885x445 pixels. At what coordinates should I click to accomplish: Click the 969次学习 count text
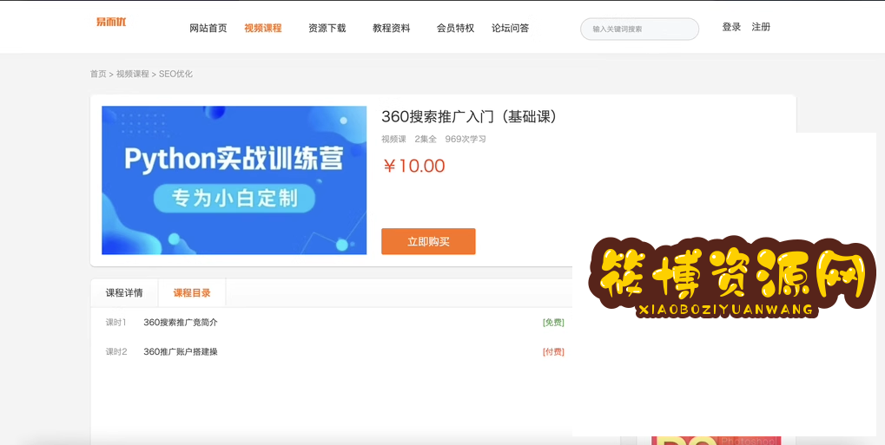(466, 140)
